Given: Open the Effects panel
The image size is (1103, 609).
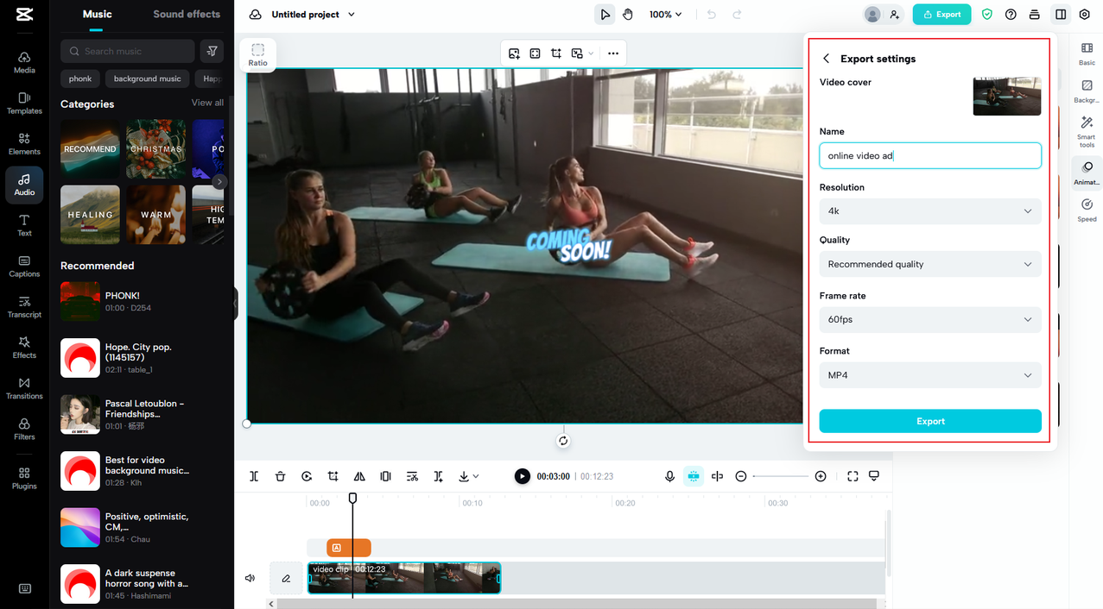Looking at the screenshot, I should click(x=24, y=347).
